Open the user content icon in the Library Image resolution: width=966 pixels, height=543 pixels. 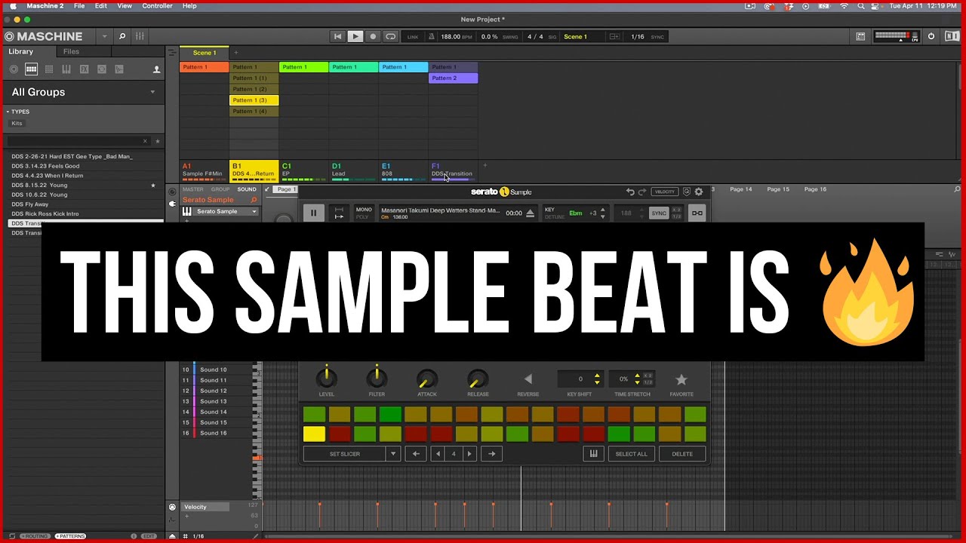pos(156,69)
